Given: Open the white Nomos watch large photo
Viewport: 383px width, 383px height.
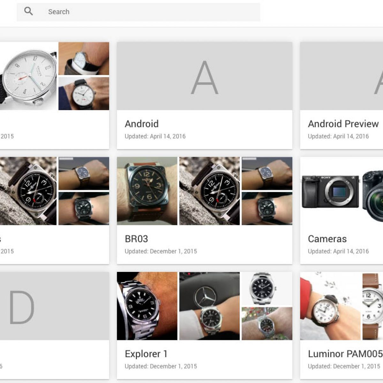Looking at the screenshot, I should tap(28, 76).
